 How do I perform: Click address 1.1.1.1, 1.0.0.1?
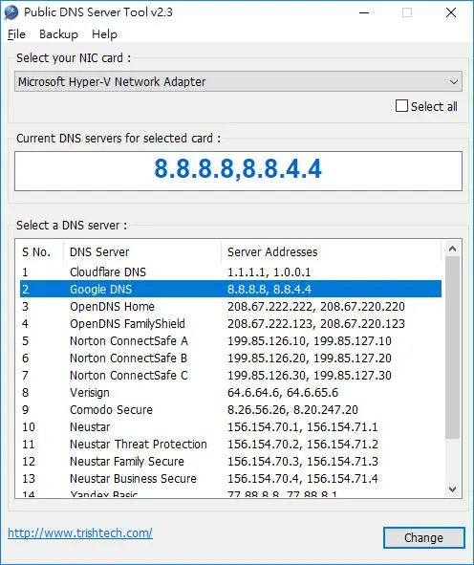click(x=269, y=272)
